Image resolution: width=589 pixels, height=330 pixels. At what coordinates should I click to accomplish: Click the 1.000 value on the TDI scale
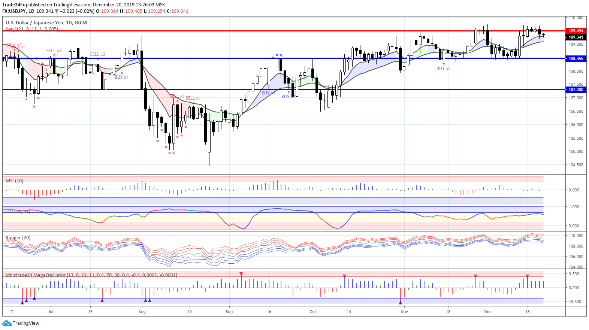click(x=574, y=207)
